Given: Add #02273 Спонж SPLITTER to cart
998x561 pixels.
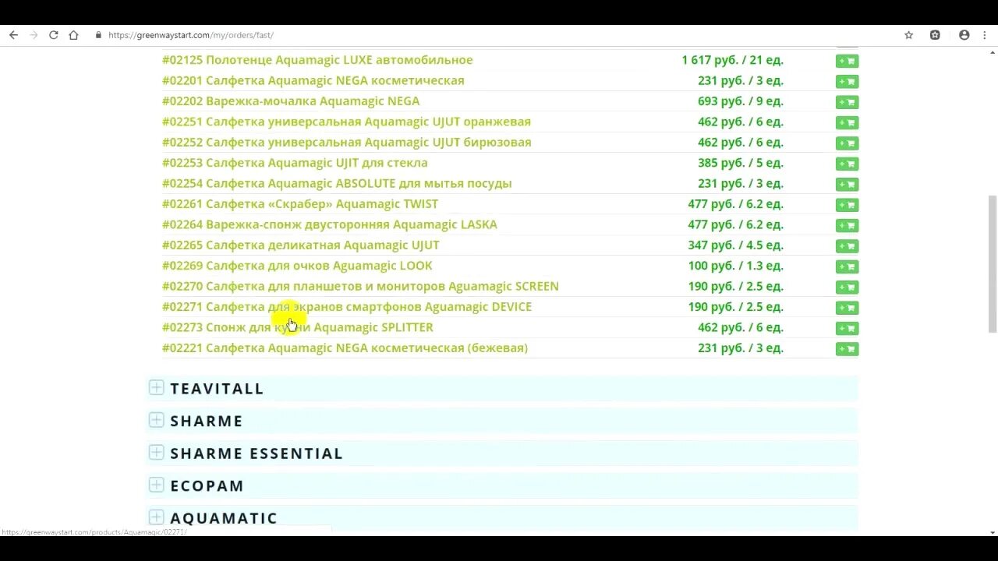Looking at the screenshot, I should click(847, 328).
